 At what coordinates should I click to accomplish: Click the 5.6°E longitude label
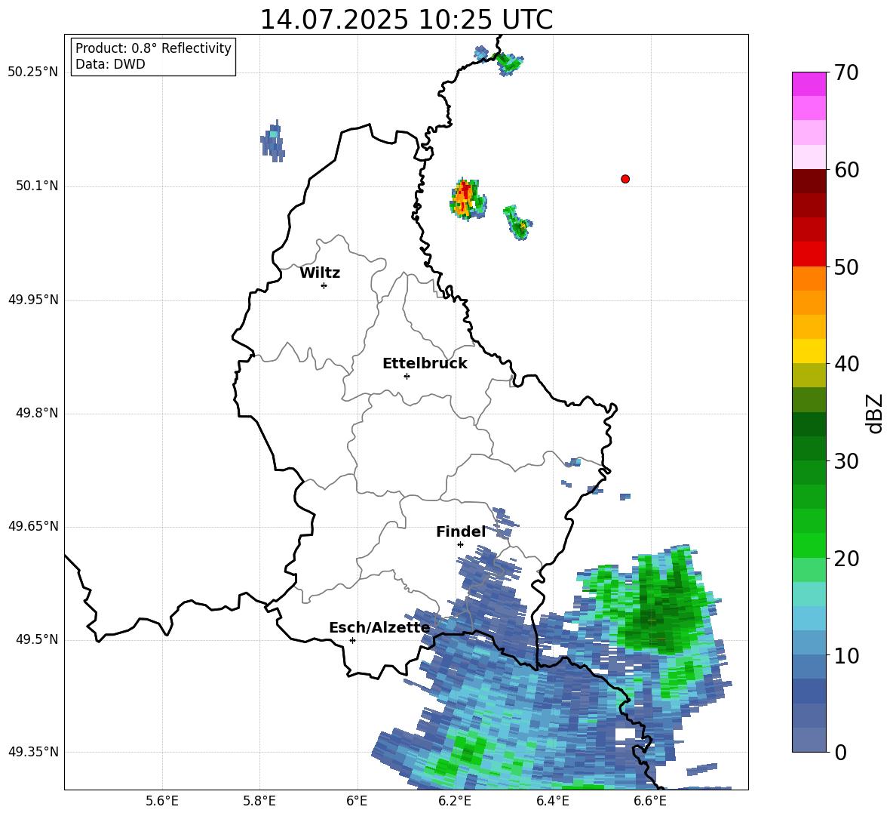(162, 802)
